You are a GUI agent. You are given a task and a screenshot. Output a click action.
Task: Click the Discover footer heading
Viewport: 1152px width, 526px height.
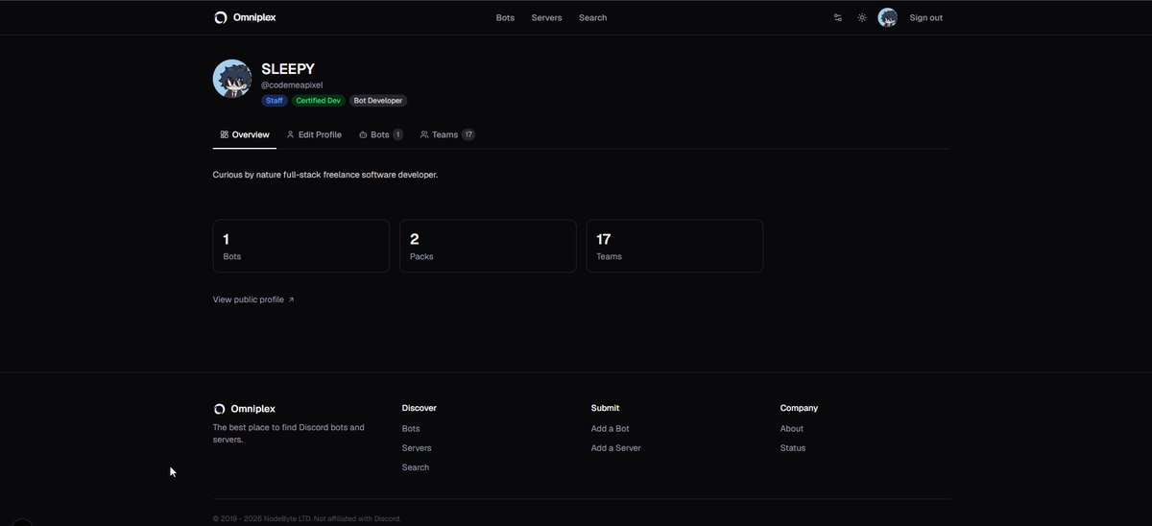pos(420,408)
